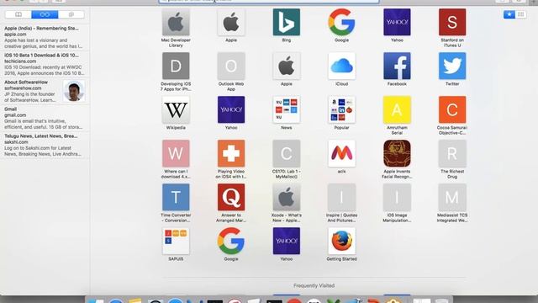Open Playing Video on iOS4 favorite
The width and height of the screenshot is (538, 303).
[x=231, y=153]
